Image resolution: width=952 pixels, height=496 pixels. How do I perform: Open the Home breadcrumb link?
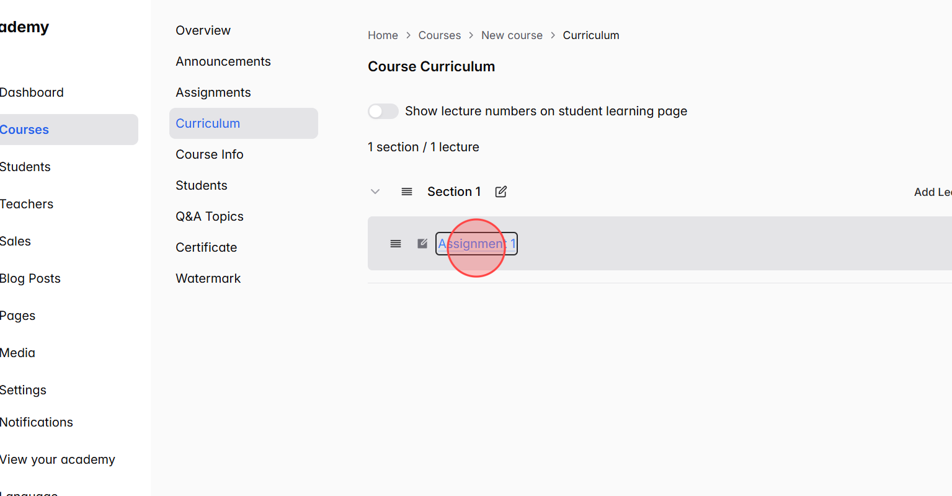coord(383,35)
